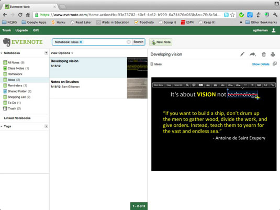Expand the View Options dropdown
The image size is (280, 210).
(62, 53)
